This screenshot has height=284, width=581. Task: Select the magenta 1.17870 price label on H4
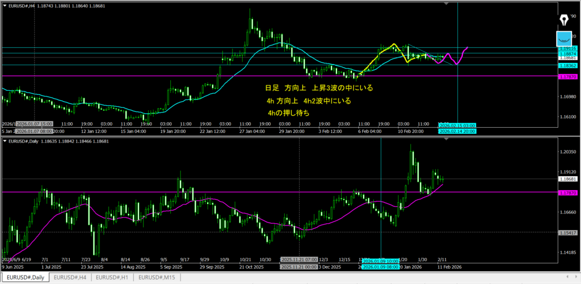coord(568,76)
